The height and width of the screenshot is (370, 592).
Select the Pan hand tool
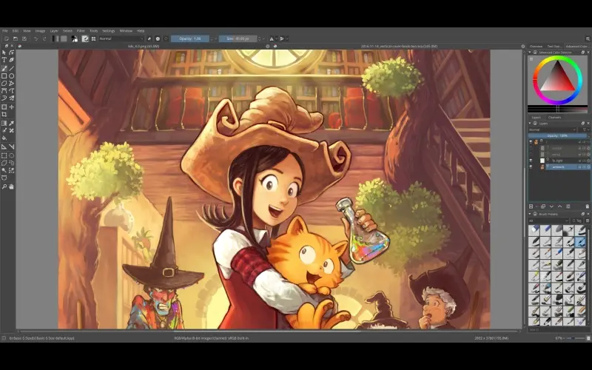click(12, 186)
